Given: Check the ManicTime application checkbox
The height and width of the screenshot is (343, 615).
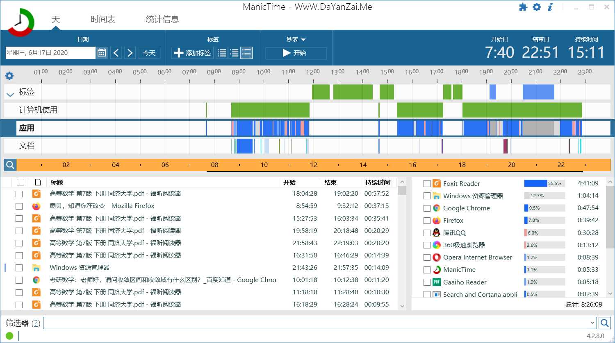Looking at the screenshot, I should click(x=427, y=270).
